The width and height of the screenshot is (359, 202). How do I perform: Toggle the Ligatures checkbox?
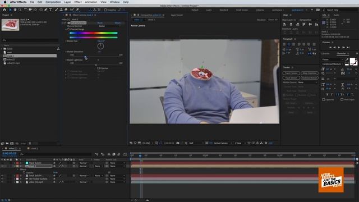coord(324,100)
